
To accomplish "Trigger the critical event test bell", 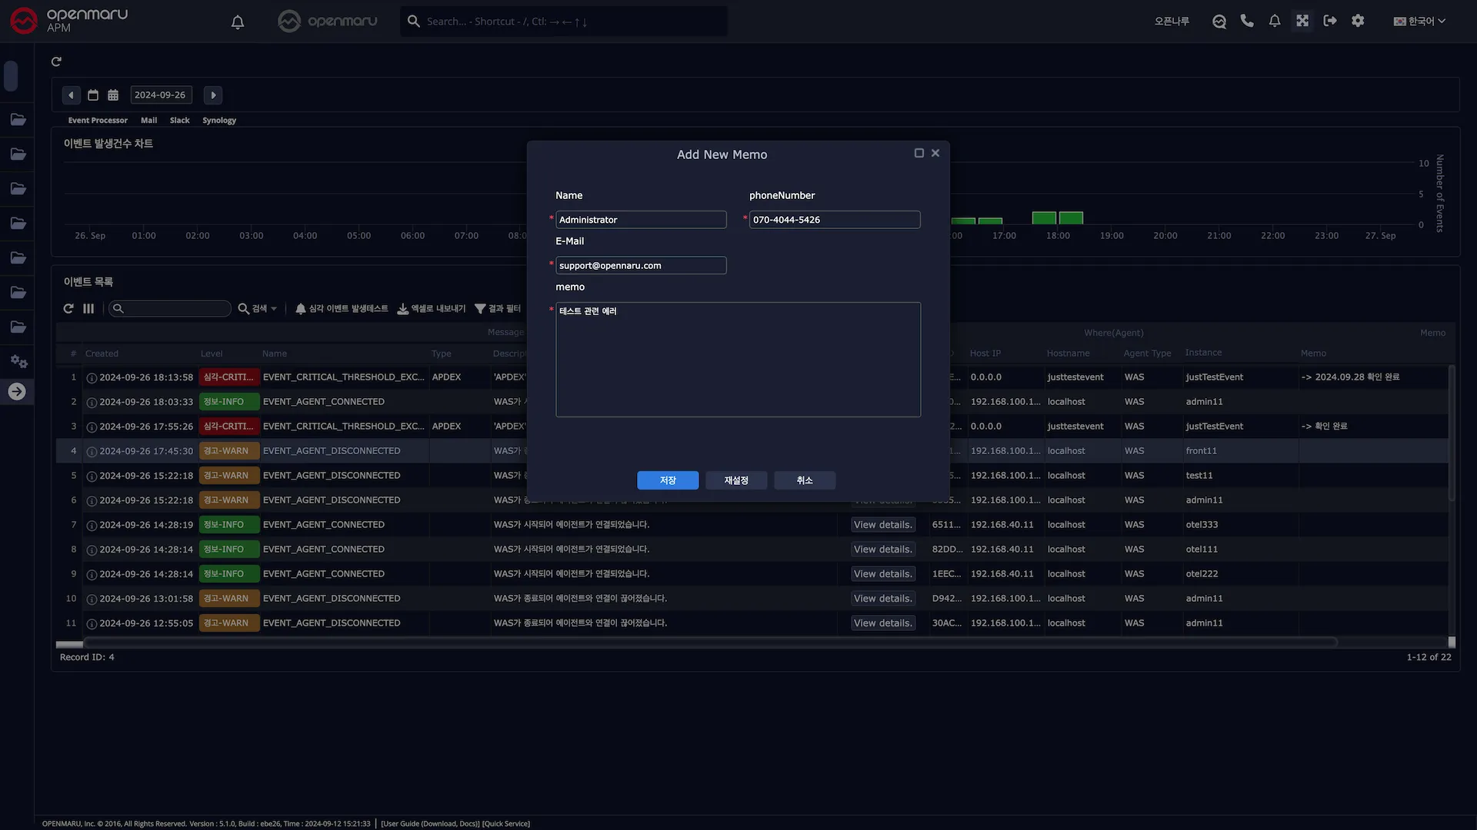I will [301, 309].
